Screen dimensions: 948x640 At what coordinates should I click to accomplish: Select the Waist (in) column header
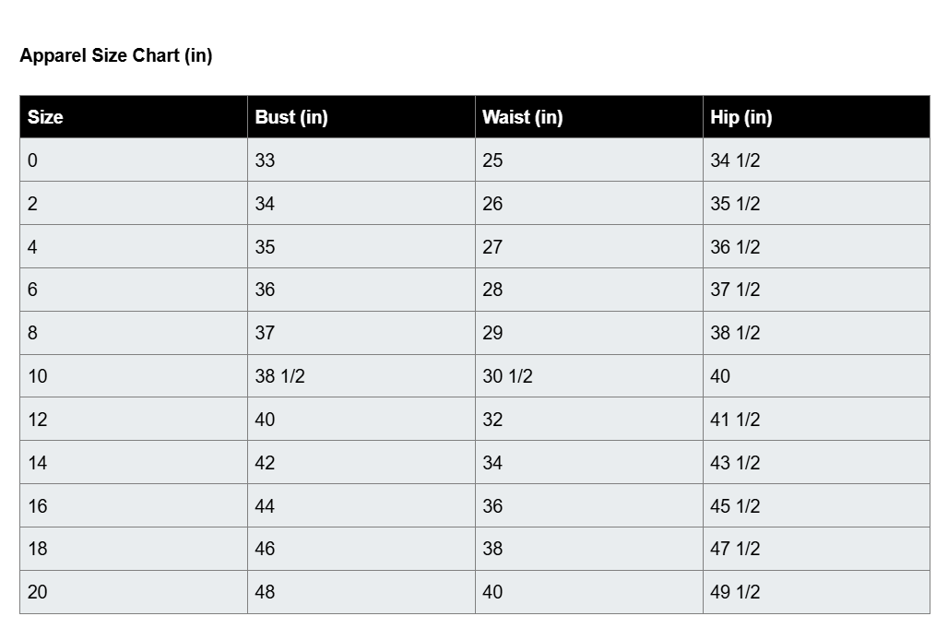tap(522, 116)
